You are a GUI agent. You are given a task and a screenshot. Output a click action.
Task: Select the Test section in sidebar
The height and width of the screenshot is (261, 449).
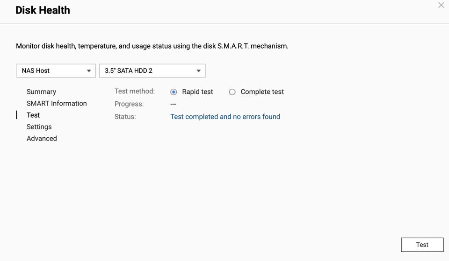33,115
